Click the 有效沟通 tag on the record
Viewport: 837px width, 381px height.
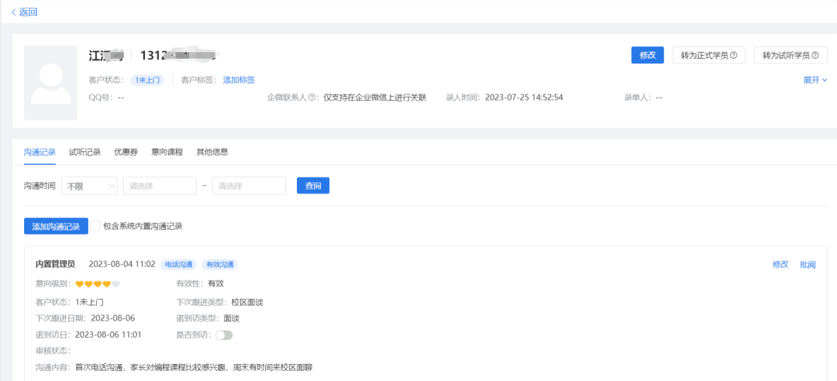219,265
